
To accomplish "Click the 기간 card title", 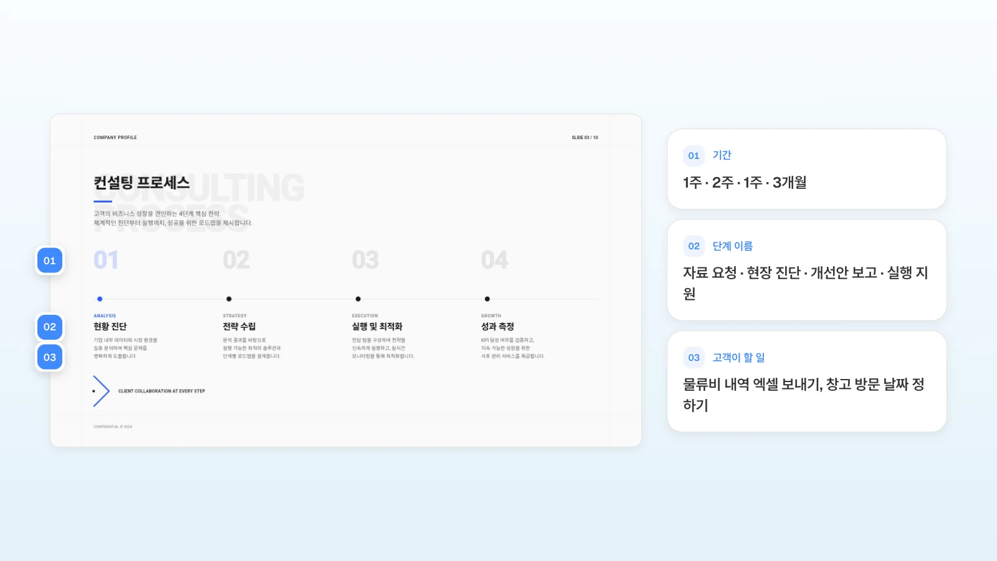I will [722, 155].
